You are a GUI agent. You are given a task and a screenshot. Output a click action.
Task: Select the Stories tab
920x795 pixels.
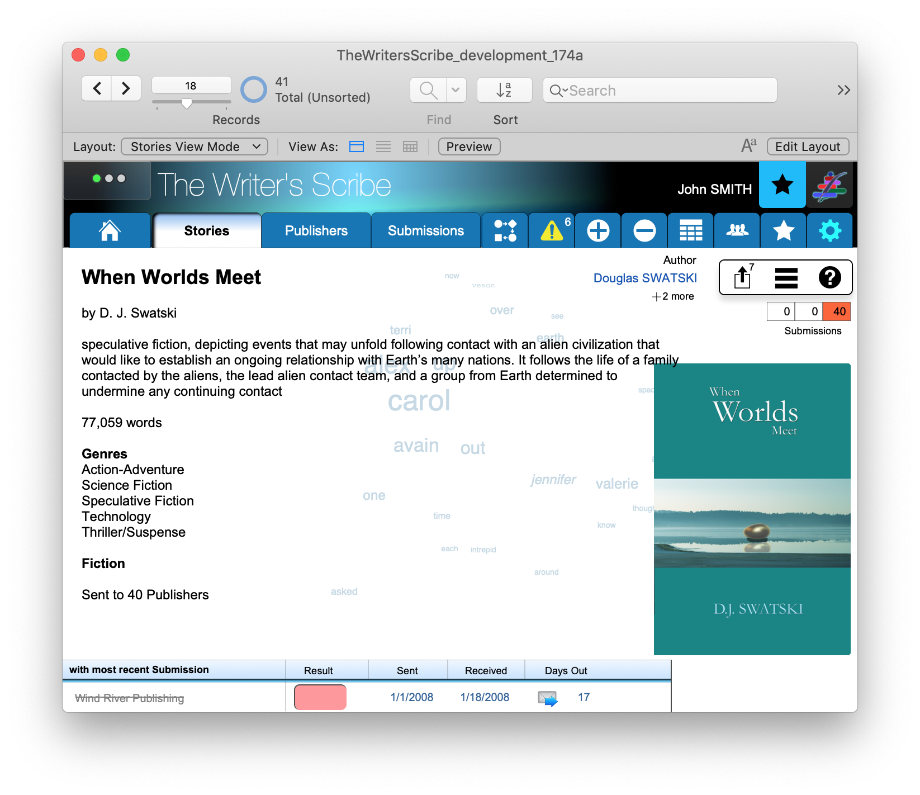(x=207, y=230)
